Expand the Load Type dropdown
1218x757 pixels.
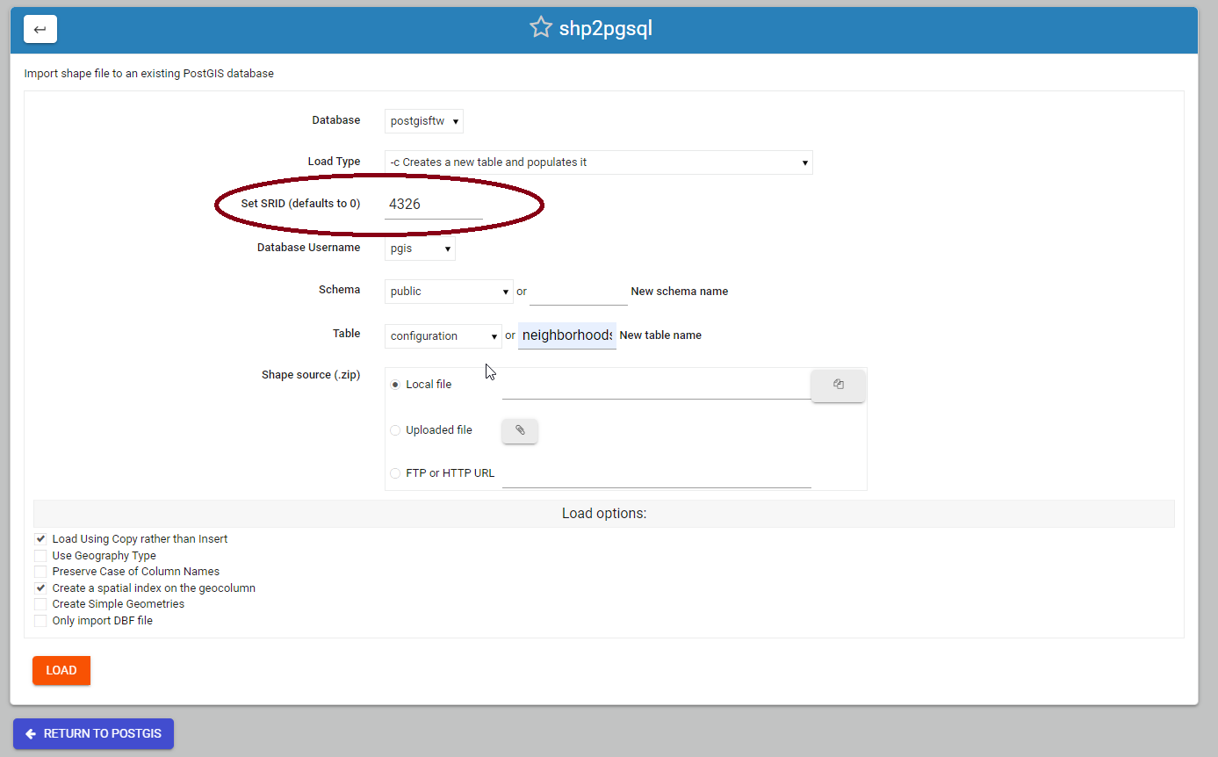pos(598,162)
